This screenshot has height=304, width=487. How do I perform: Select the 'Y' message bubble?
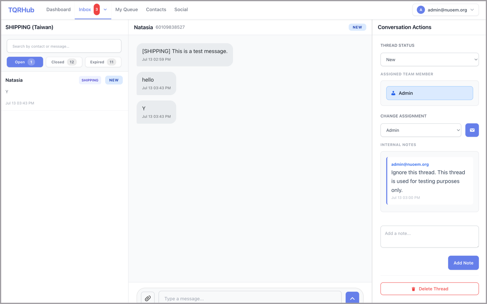tap(156, 112)
